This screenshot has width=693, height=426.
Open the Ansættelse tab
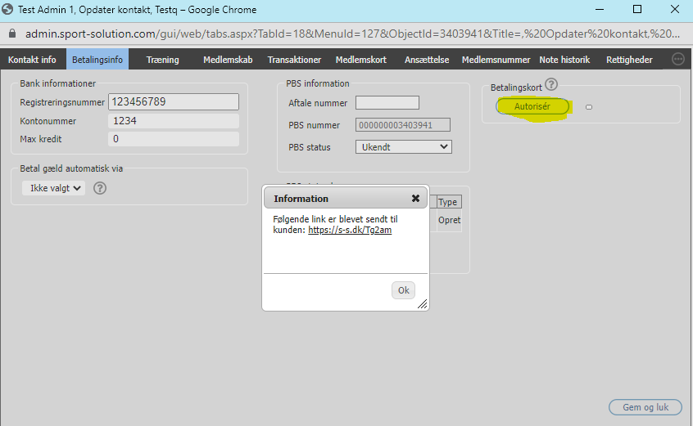427,60
